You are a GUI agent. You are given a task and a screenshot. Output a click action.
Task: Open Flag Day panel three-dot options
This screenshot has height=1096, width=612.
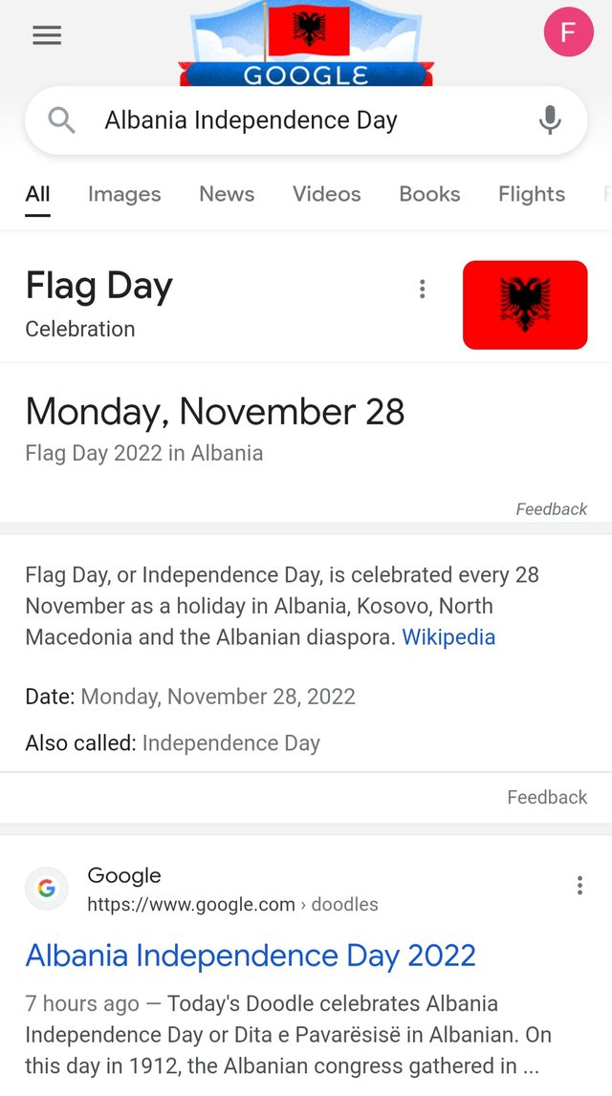coord(422,289)
